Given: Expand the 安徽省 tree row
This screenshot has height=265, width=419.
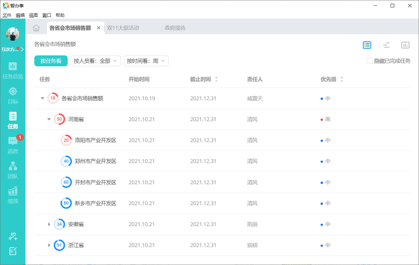Looking at the screenshot, I should (x=49, y=224).
